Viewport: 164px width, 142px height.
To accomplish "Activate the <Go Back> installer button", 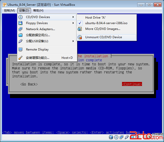I will (x=29, y=84).
